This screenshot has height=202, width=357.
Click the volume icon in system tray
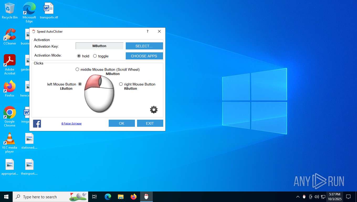[317, 197]
